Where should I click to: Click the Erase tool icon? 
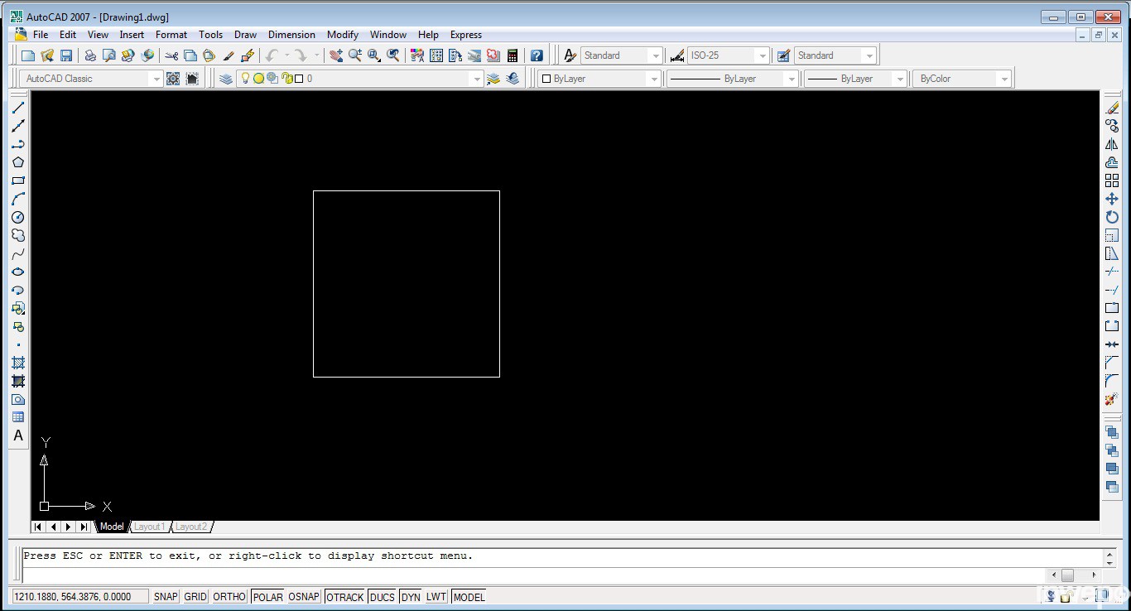[x=1112, y=108]
